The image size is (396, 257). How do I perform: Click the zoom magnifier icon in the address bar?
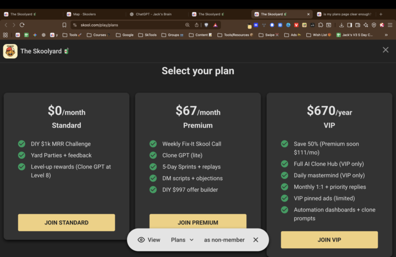[188, 25]
